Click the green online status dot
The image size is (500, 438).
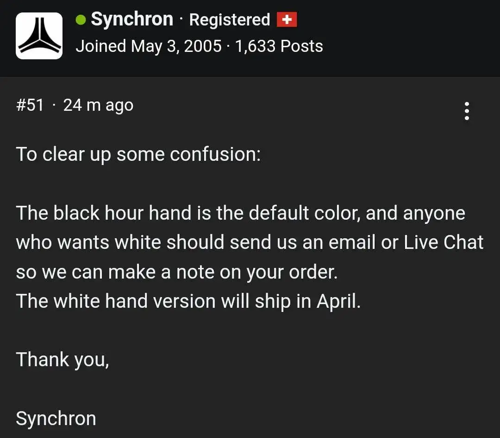[81, 20]
